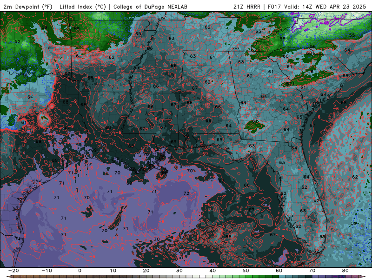Click the "60" label on the color scale
Viewport: 372px width, 279px height.
(279, 271)
